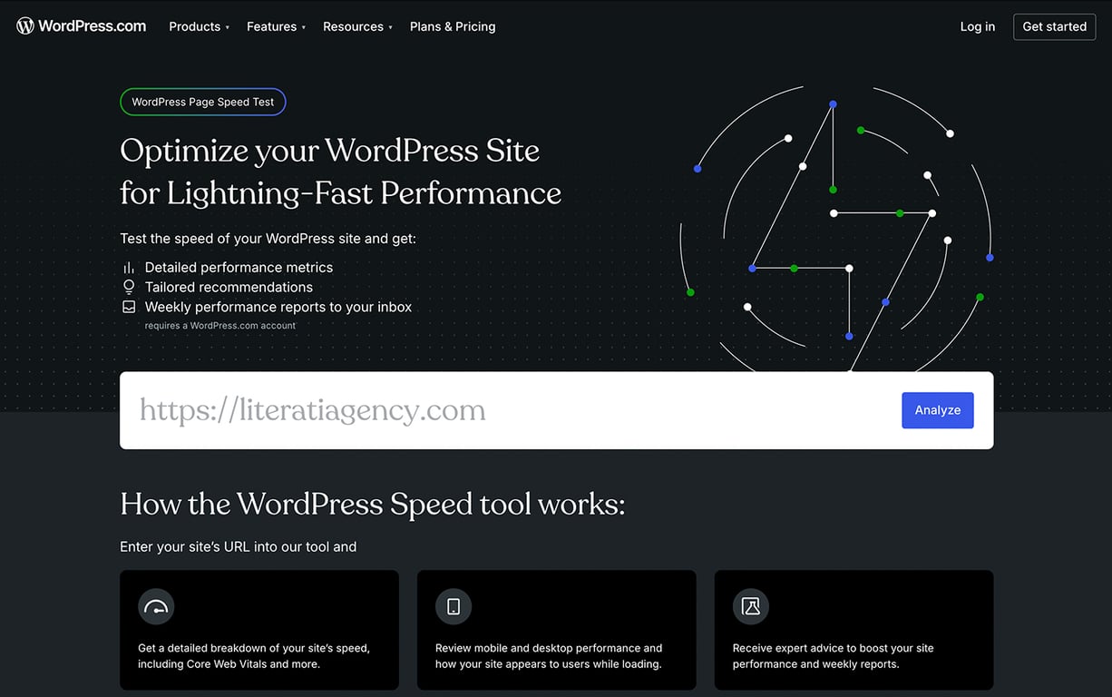The width and height of the screenshot is (1112, 697).
Task: Select the mobile phone icon on the review card
Action: (453, 606)
